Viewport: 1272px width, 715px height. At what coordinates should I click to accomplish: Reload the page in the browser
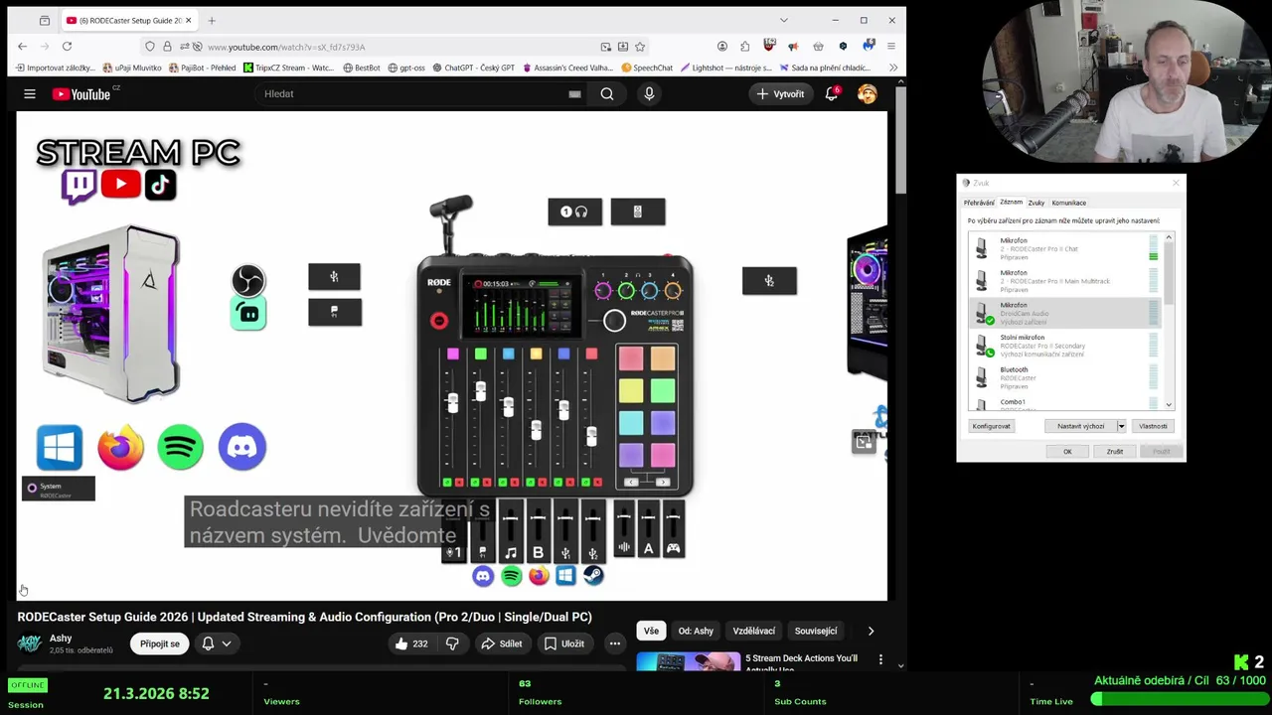pyautogui.click(x=67, y=47)
